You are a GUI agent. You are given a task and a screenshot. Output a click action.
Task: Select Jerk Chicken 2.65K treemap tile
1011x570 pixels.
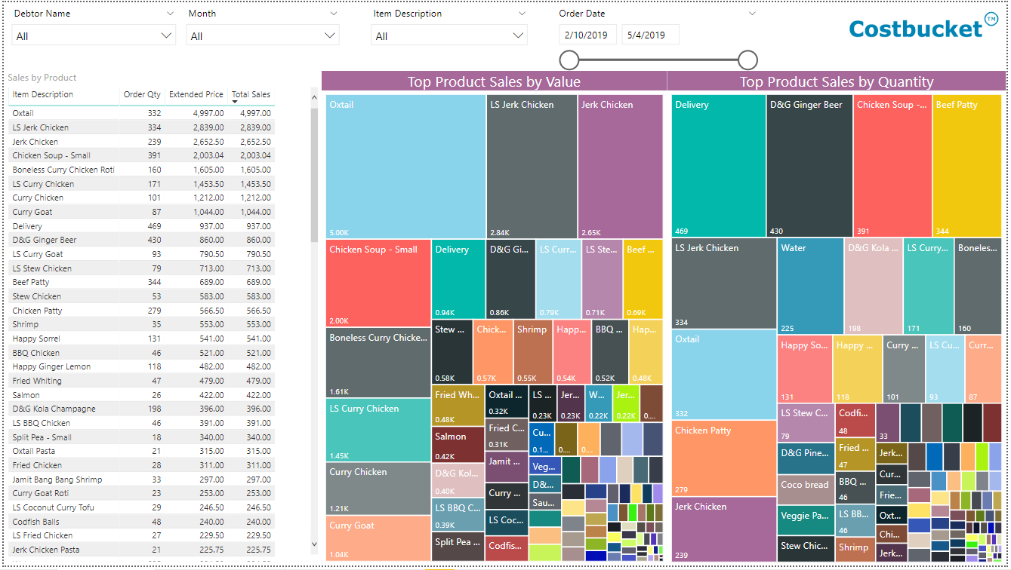click(x=620, y=167)
